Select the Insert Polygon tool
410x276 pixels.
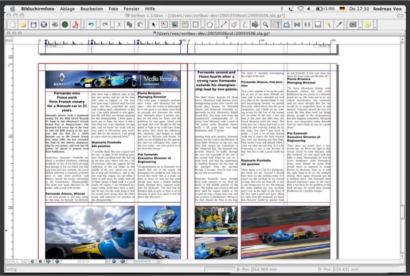pyautogui.click(x=210, y=25)
